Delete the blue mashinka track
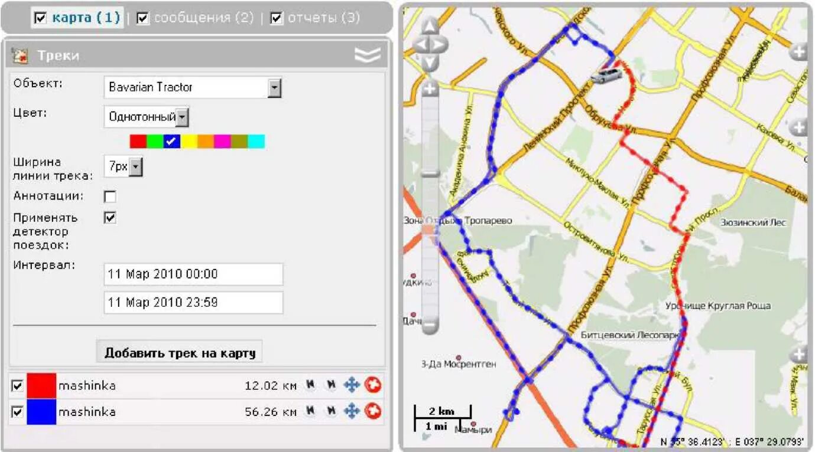Viewport: 815px width, 452px height. (372, 411)
